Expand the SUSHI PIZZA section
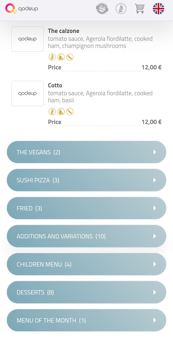The width and height of the screenshot is (173, 338). (x=86, y=180)
